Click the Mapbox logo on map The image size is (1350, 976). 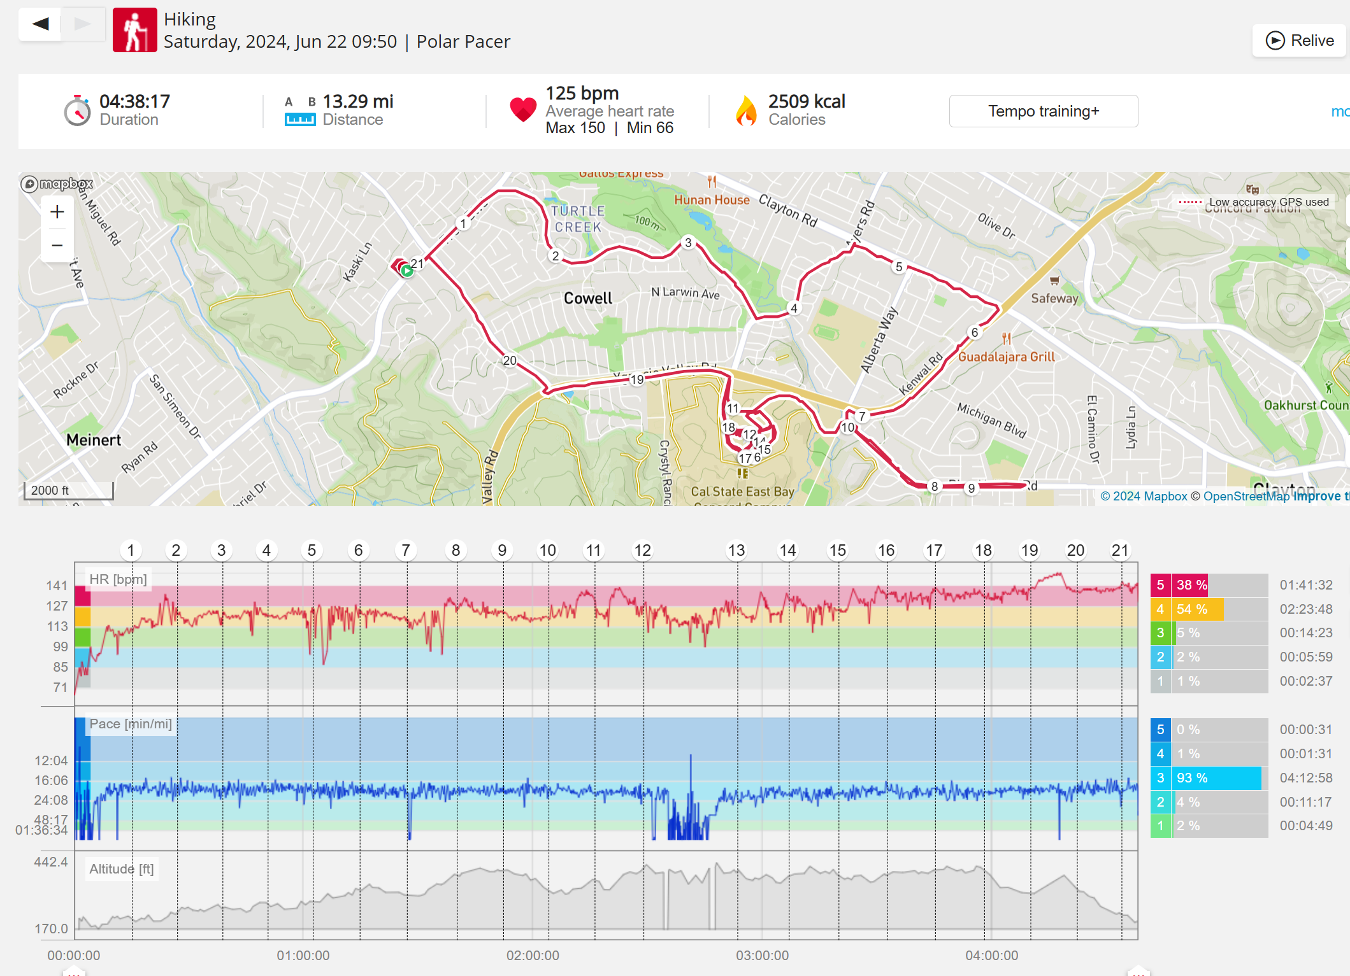tap(57, 184)
